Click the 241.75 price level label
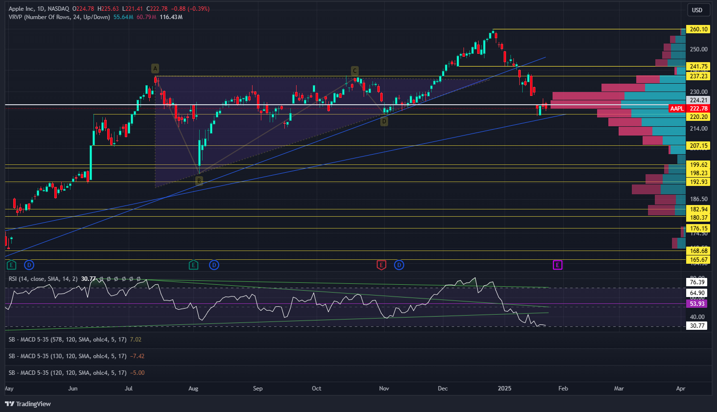Viewport: 717px width, 412px height. point(698,67)
